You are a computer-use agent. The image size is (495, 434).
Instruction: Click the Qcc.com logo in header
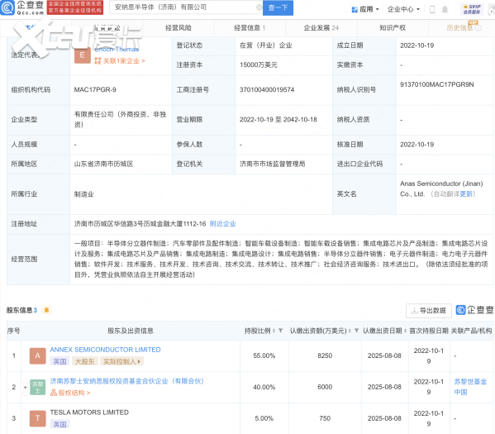(22, 7)
